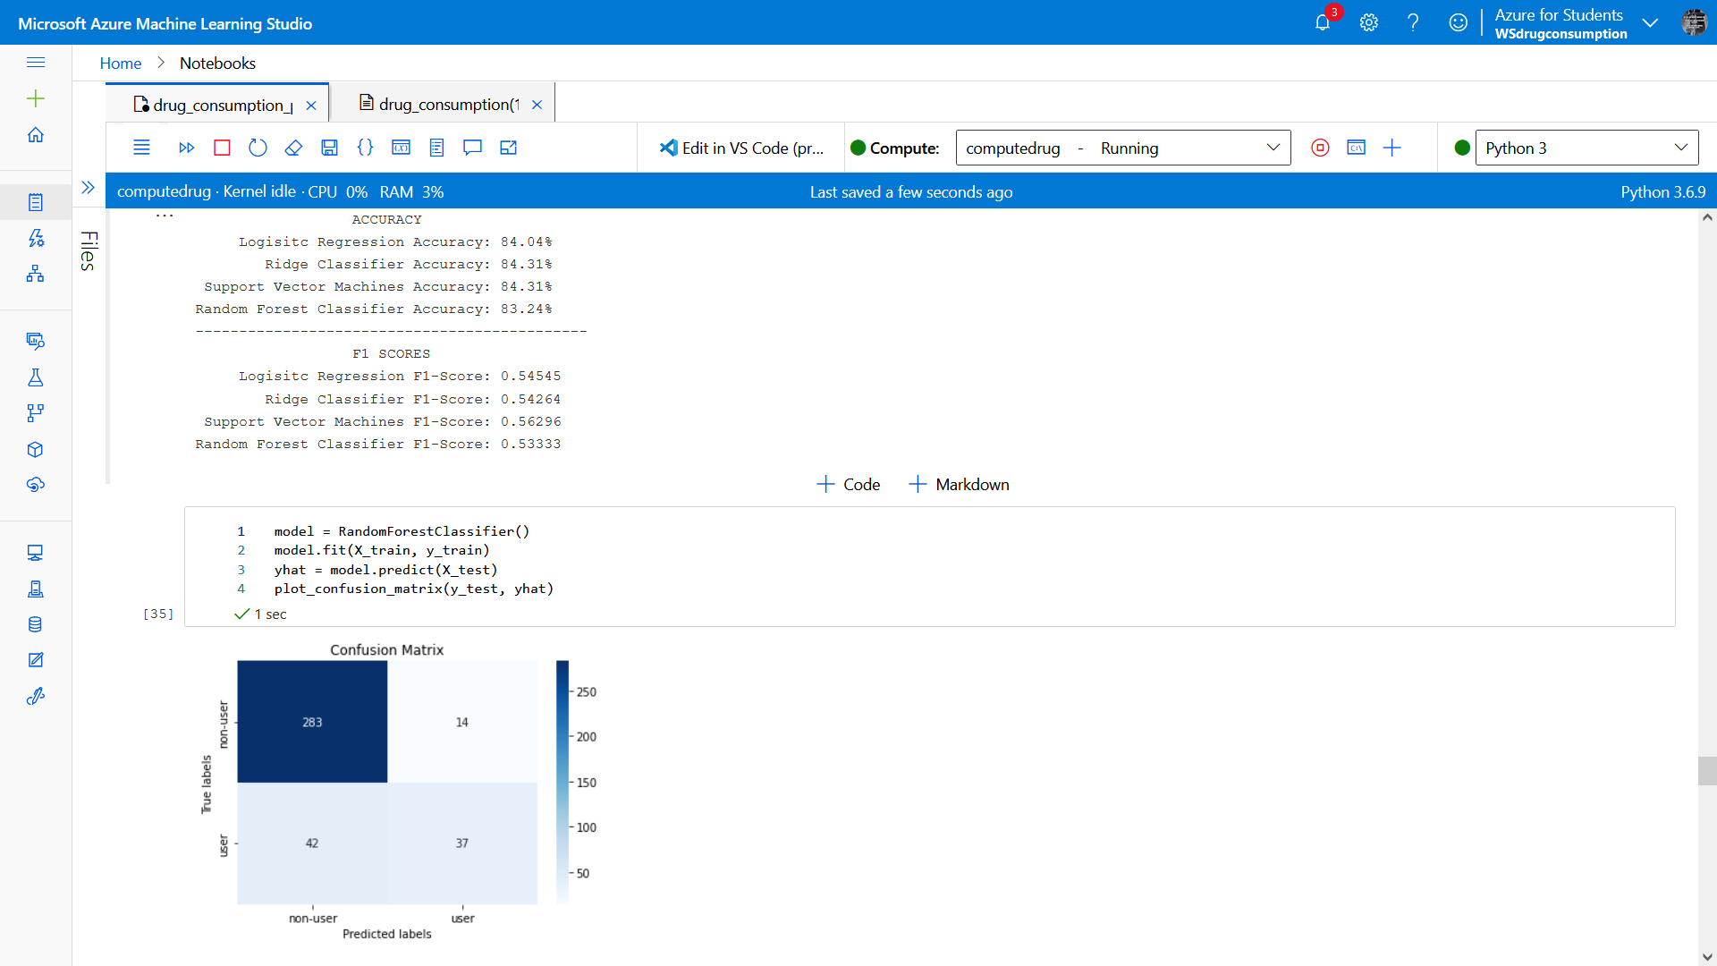Edit in VS Code (preview)
Screen dimensions: 1717x966
741,148
